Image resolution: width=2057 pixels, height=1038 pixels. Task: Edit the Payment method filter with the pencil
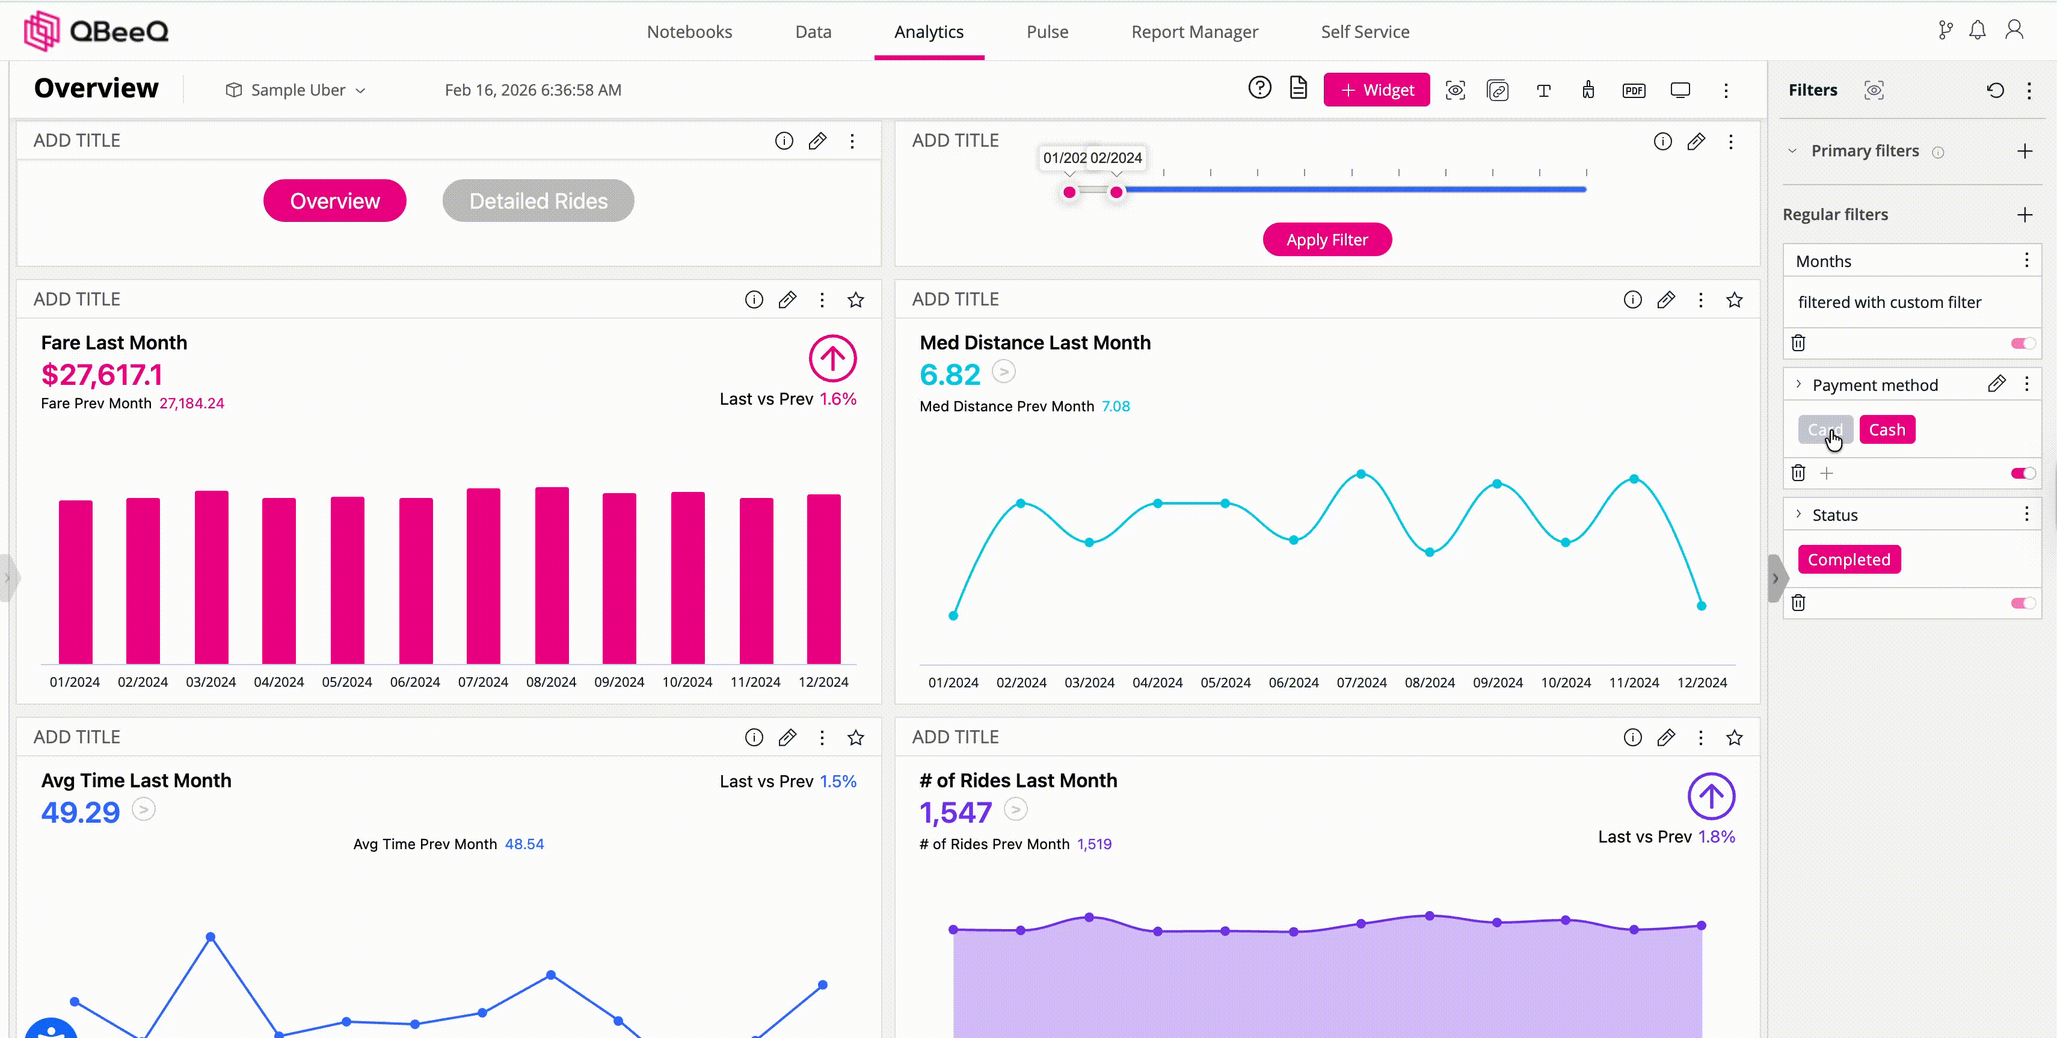(x=1996, y=384)
